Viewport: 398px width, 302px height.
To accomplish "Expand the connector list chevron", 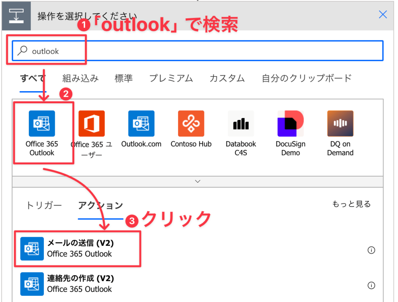I will 198,182.
